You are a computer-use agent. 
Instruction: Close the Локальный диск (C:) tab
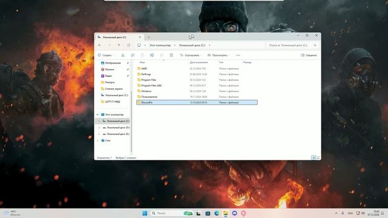[140, 37]
